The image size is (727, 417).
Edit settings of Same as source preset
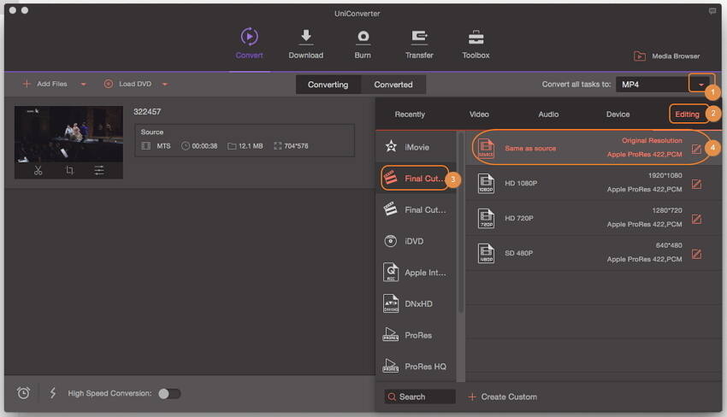696,149
